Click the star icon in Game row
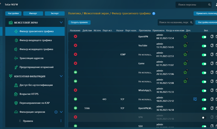Image resolution: width=217 pixels, height=129 pixels. coord(185,64)
